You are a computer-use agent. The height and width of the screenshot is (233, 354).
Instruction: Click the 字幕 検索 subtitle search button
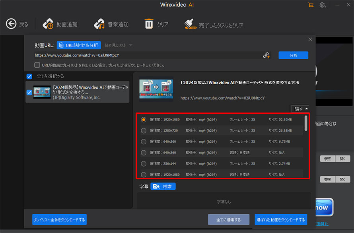[x=163, y=186]
